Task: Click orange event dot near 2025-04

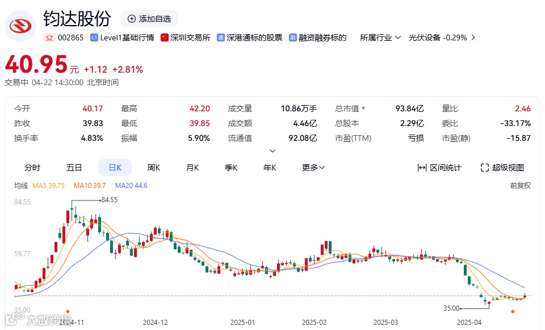Action: [x=513, y=312]
